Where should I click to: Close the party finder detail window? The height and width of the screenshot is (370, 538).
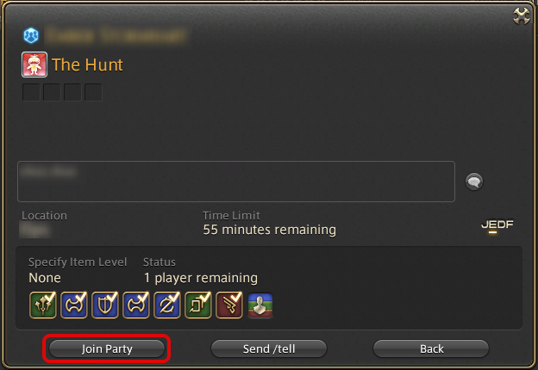point(521,15)
